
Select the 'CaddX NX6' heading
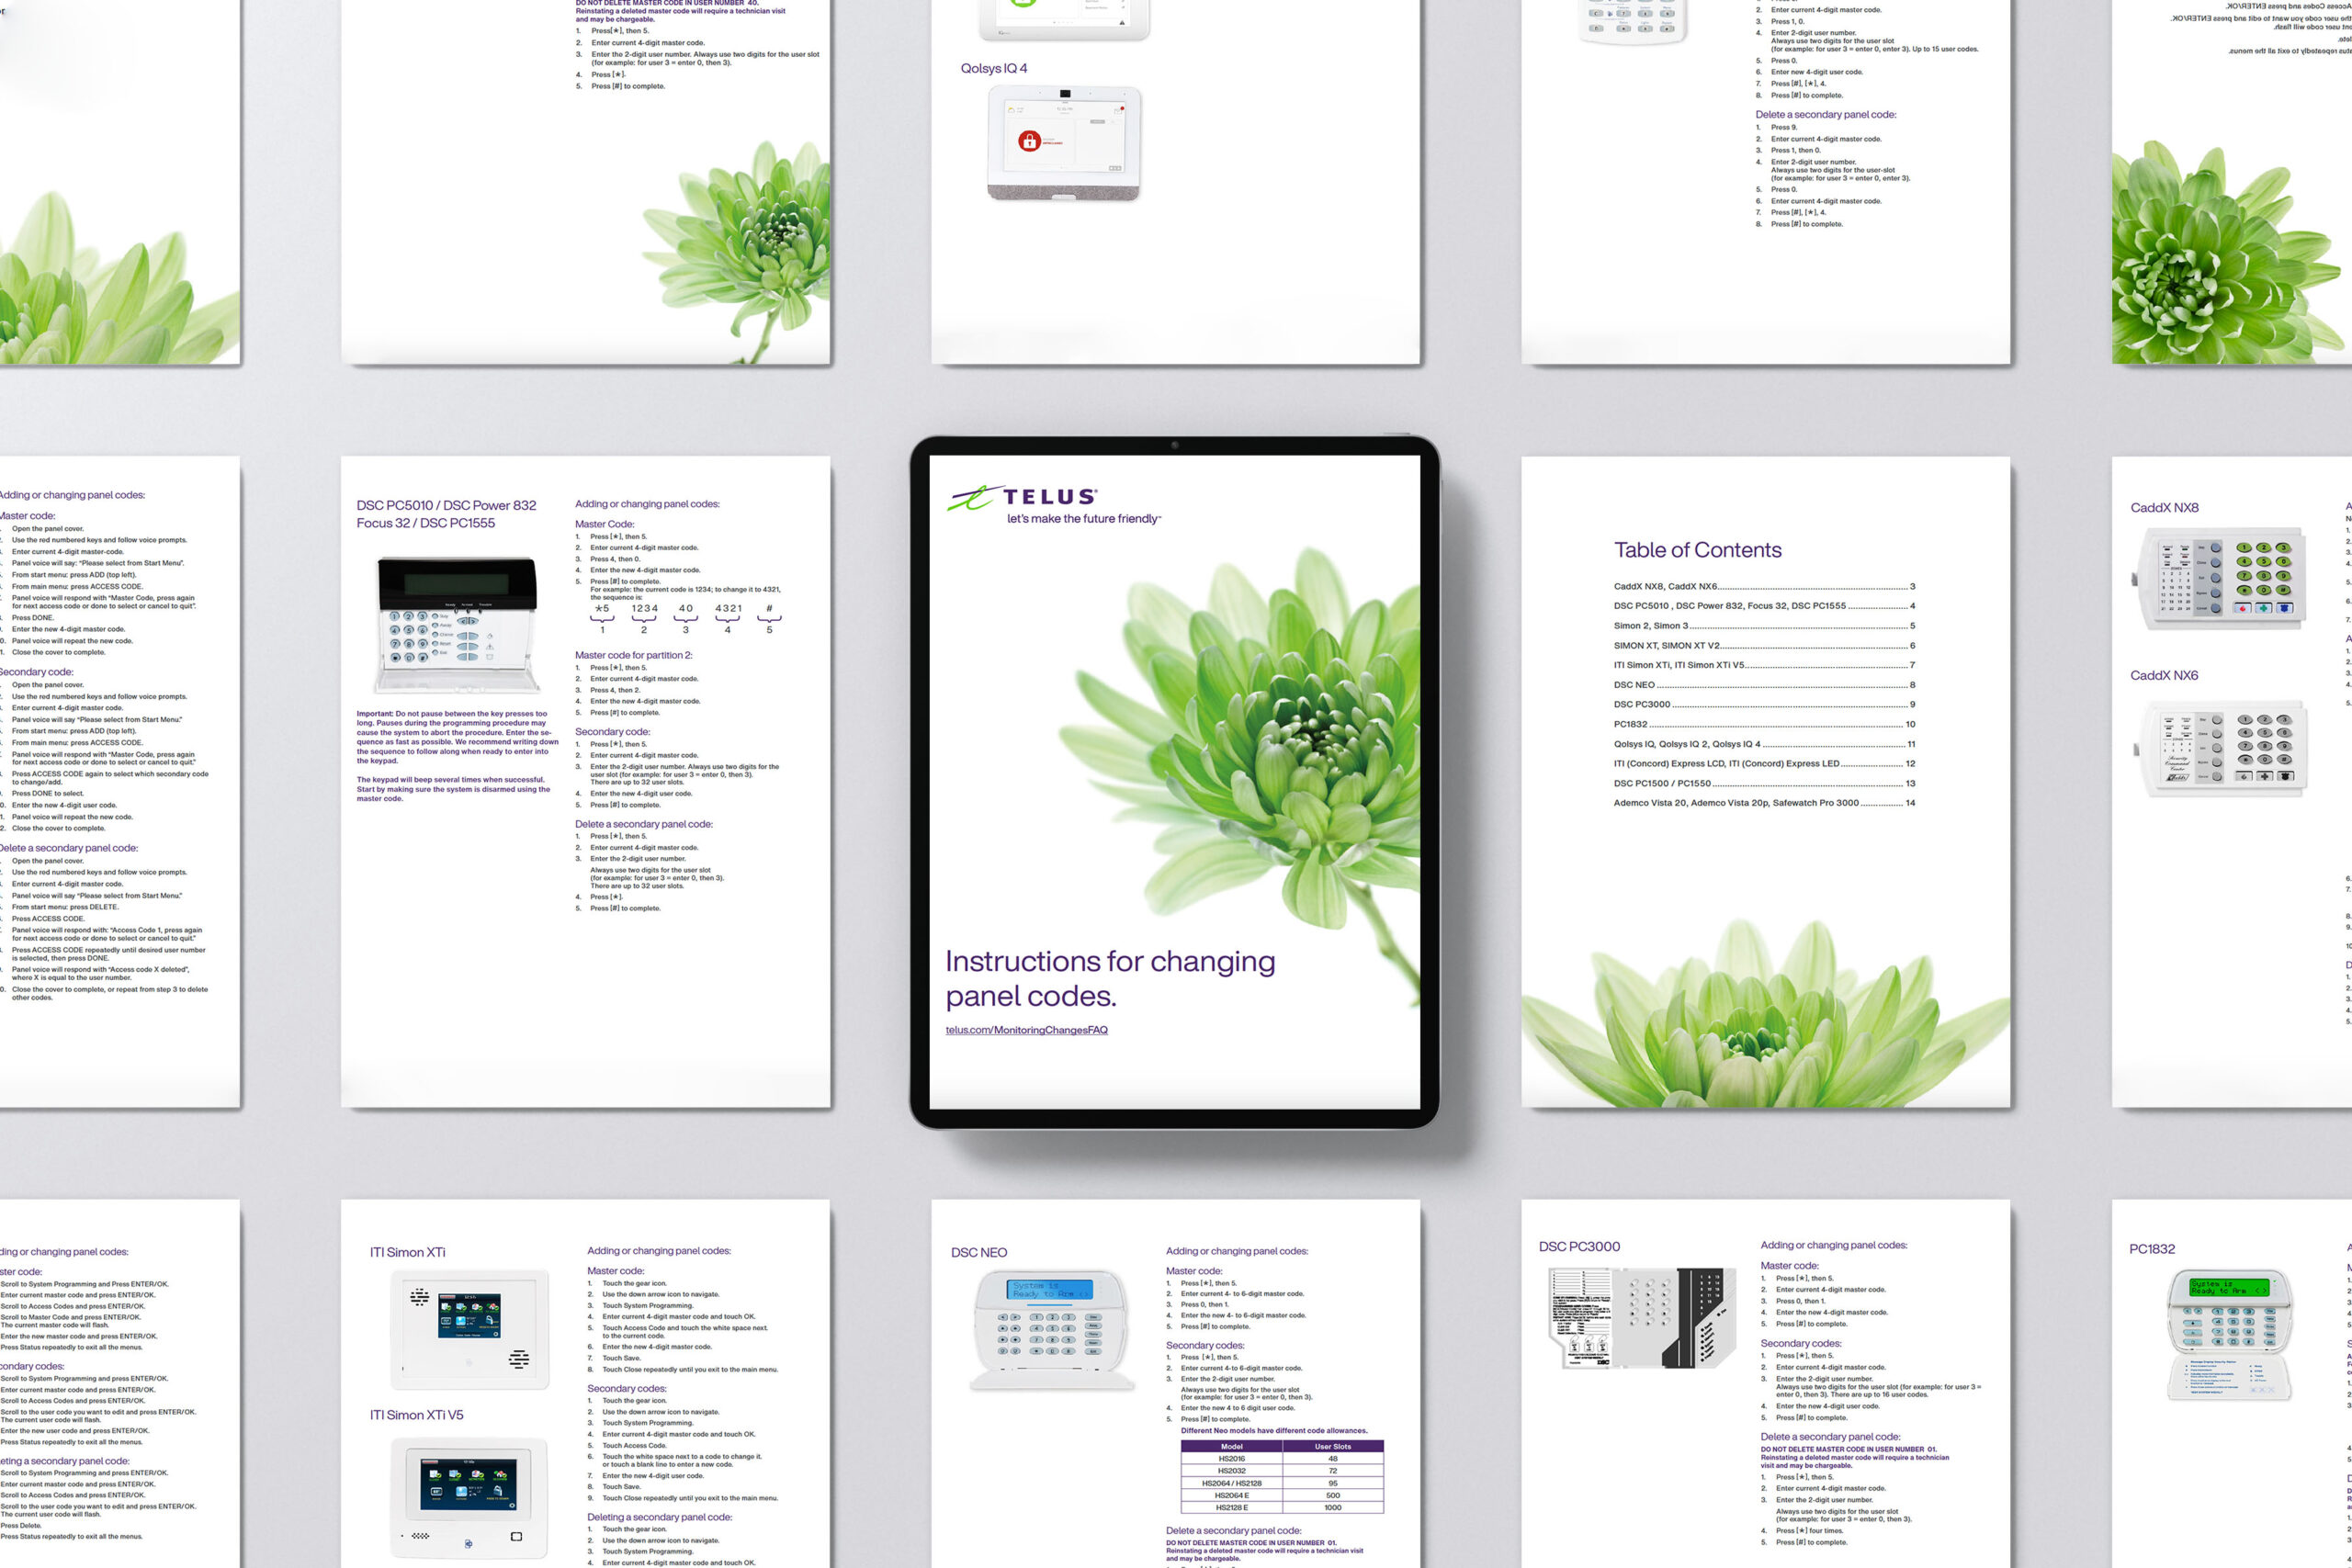tap(2164, 676)
